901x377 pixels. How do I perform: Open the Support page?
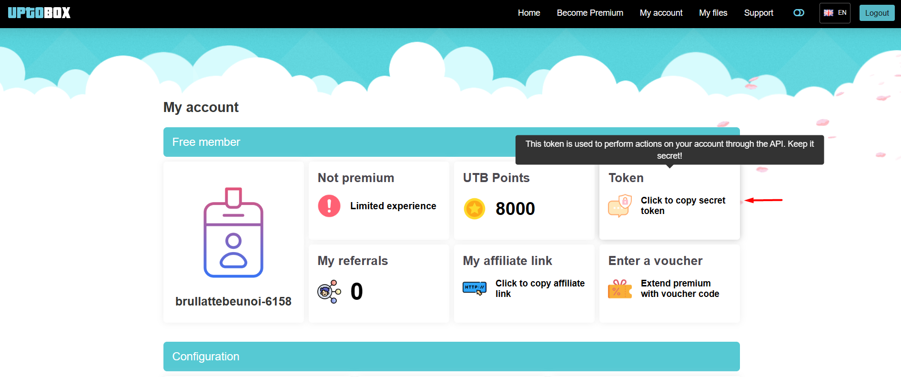click(759, 13)
